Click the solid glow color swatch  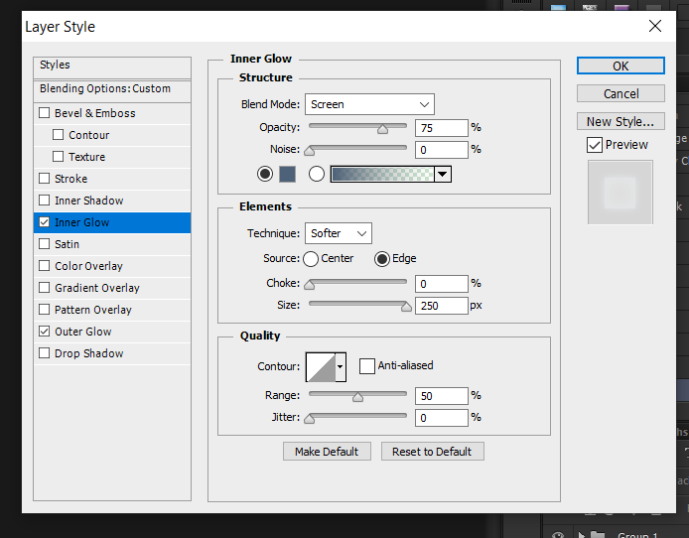(x=288, y=174)
